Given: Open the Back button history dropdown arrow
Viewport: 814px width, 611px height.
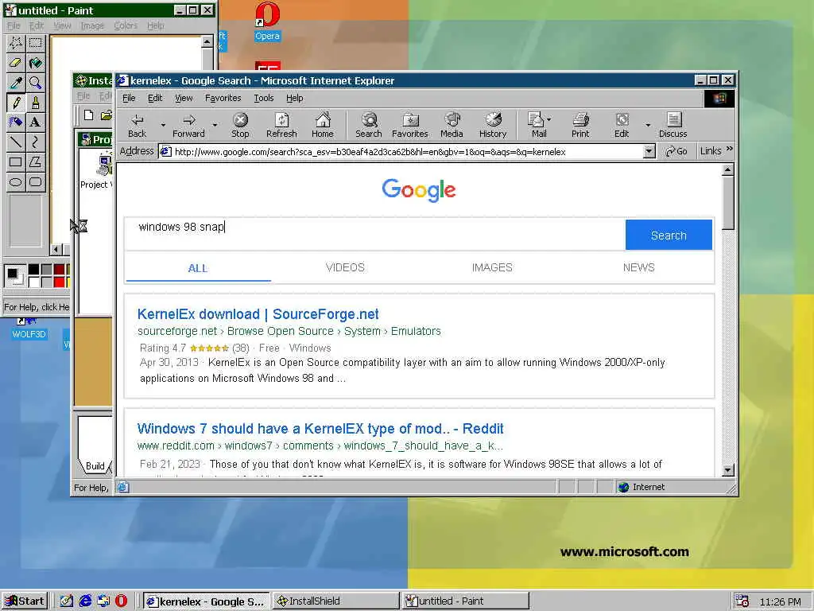Looking at the screenshot, I should coord(163,125).
